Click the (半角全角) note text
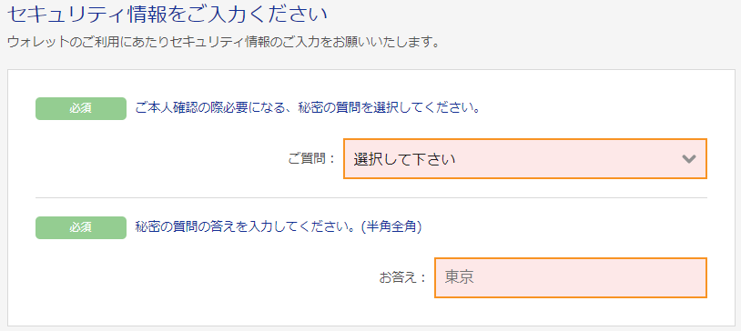Screen dimensions: 741x331 391,227
